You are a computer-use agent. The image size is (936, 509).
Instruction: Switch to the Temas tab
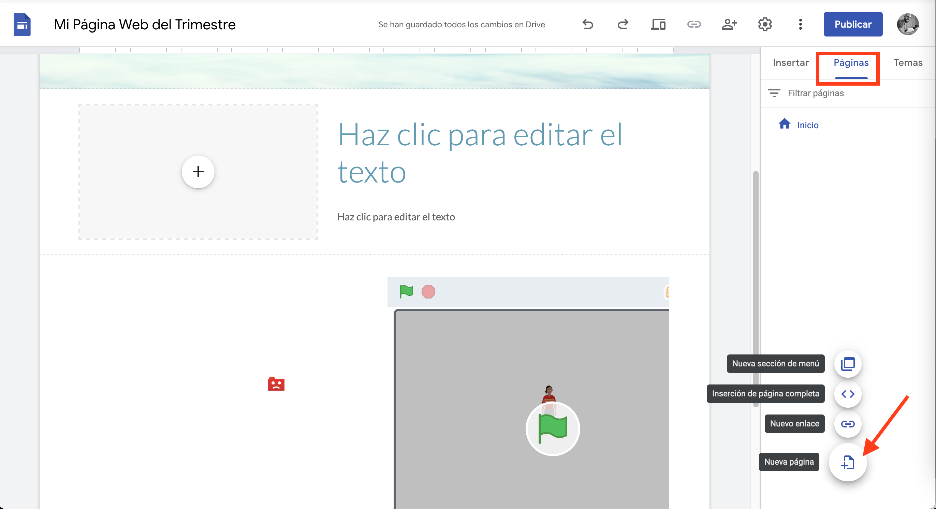tap(908, 63)
